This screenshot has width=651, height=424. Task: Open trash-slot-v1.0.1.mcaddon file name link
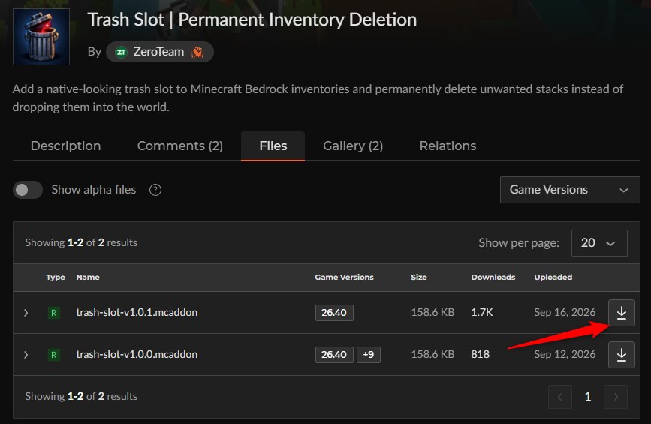137,312
